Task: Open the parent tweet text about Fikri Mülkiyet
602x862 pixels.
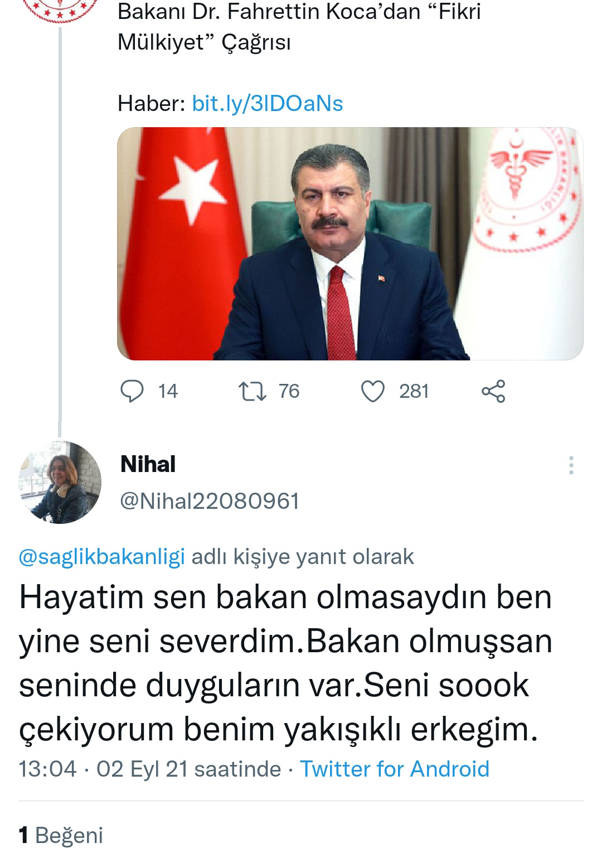Action: click(x=299, y=27)
